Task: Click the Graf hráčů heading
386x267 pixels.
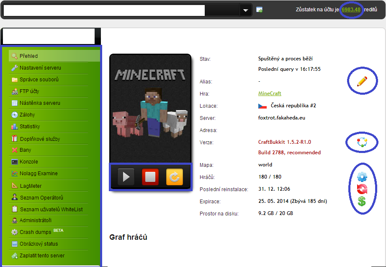Action: point(128,237)
